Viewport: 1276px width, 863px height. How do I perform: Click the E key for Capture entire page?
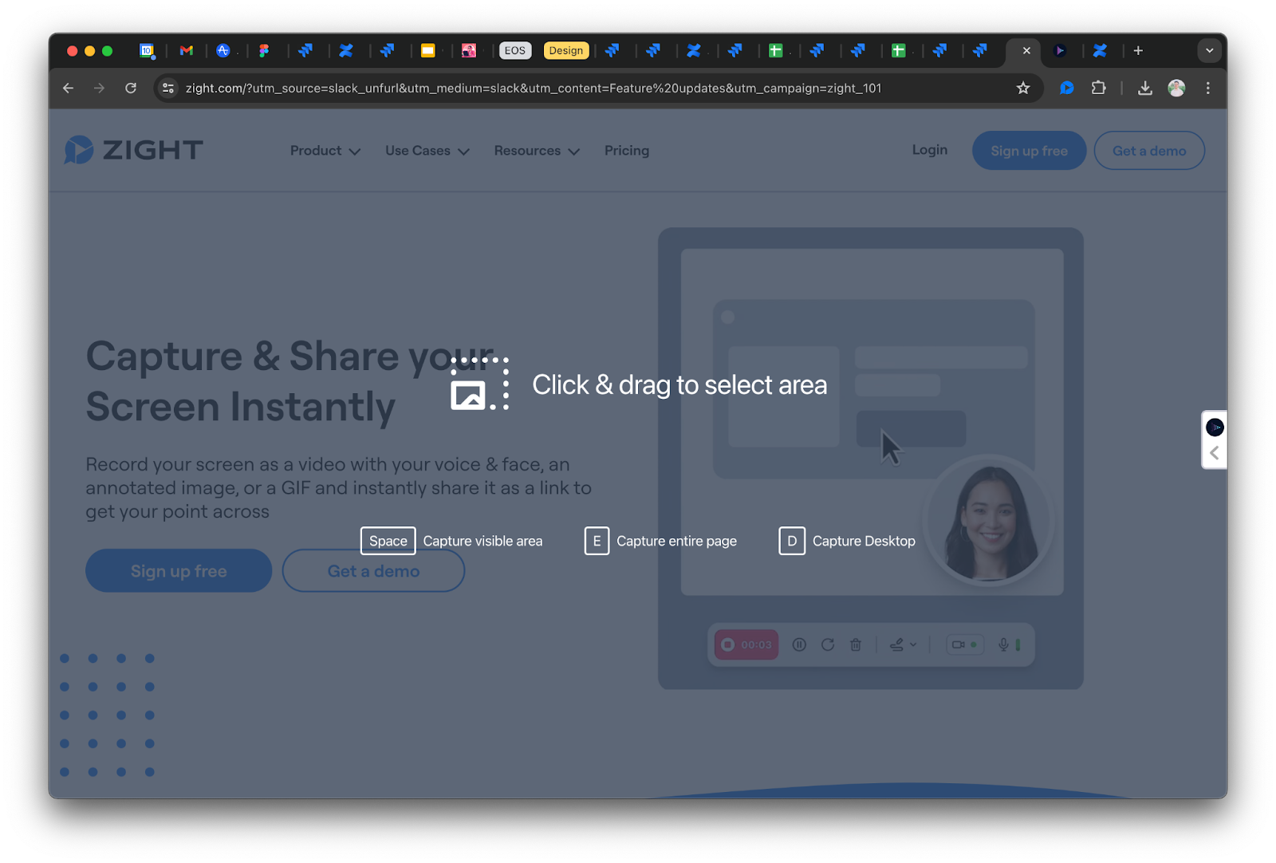tap(597, 541)
